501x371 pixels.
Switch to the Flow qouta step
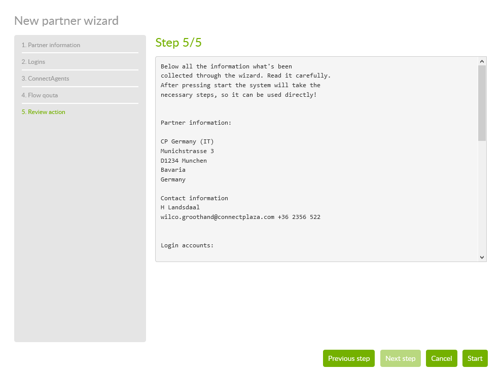point(40,95)
